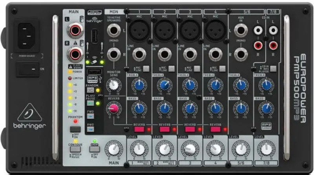Click the Main L speaker output jack
This screenshot has width=314, height=175.
coord(75,31)
